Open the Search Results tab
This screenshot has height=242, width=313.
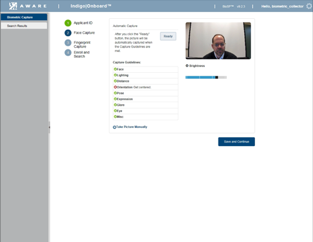[24, 26]
